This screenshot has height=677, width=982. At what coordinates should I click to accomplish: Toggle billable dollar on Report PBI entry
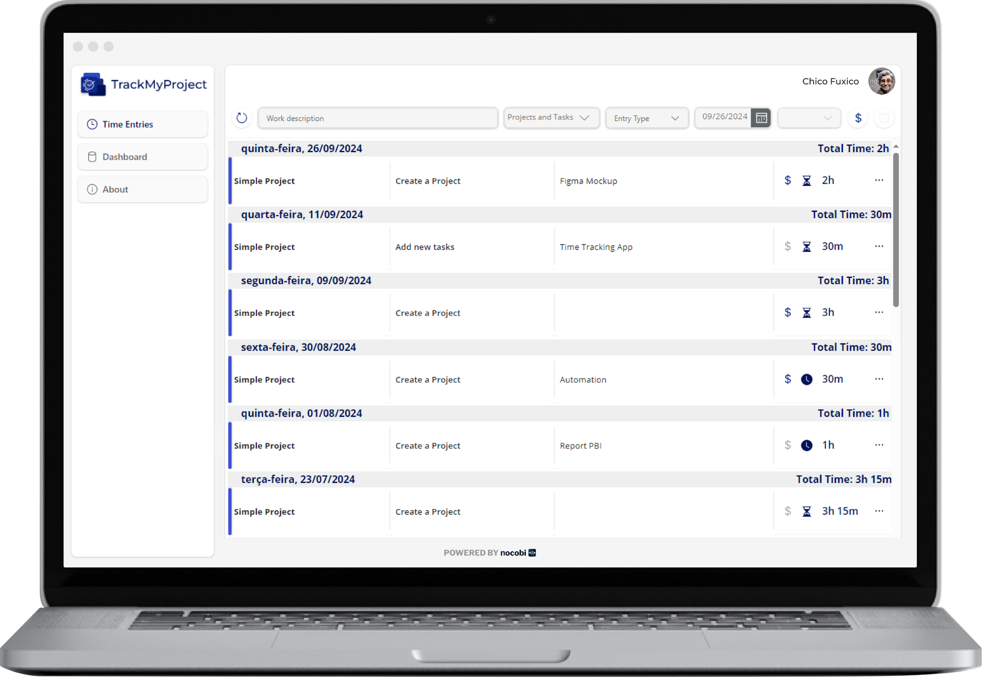pyautogui.click(x=787, y=445)
